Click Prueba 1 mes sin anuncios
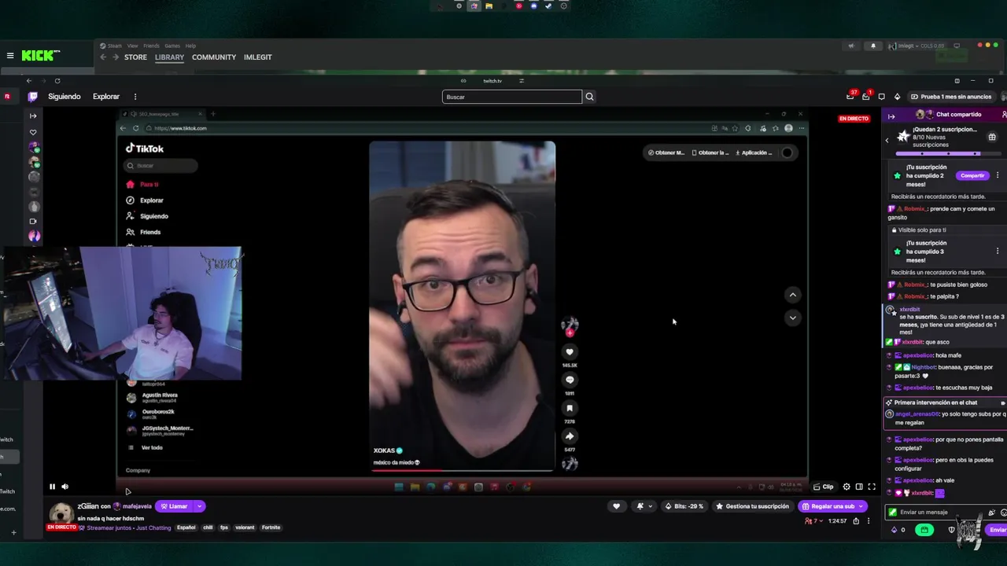The image size is (1007, 566). click(950, 97)
